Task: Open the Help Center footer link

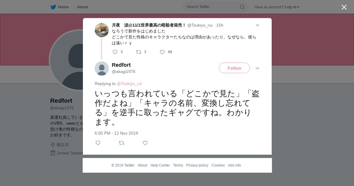Action: (x=160, y=165)
